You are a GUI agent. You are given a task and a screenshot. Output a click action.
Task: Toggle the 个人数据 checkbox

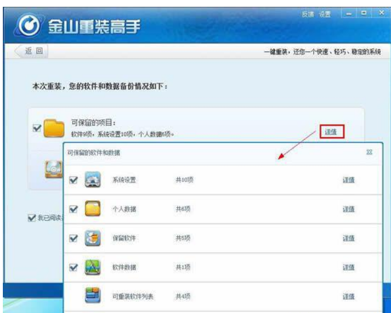[x=73, y=209]
